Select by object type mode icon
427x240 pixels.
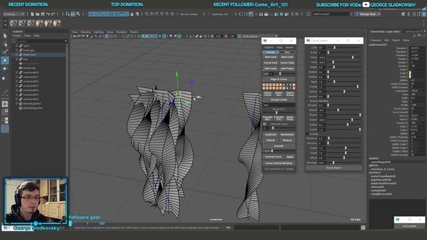pos(73,14)
